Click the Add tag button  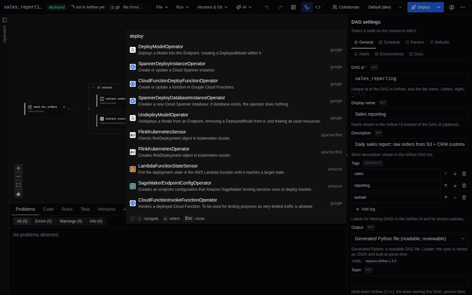365,209
